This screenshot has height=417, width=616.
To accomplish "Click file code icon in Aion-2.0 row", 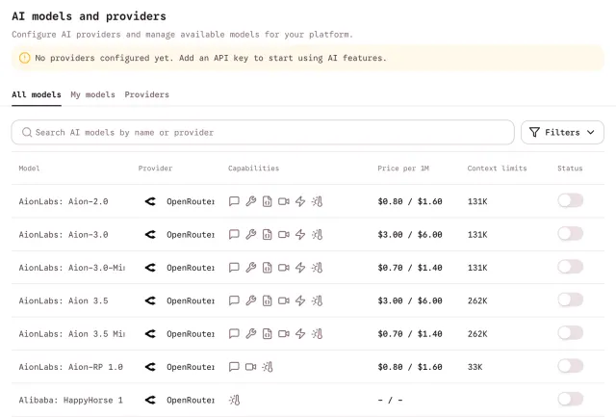I will 268,201.
